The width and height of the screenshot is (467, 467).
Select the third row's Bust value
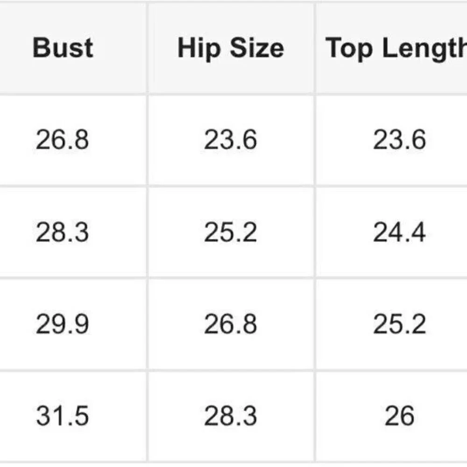click(x=62, y=324)
